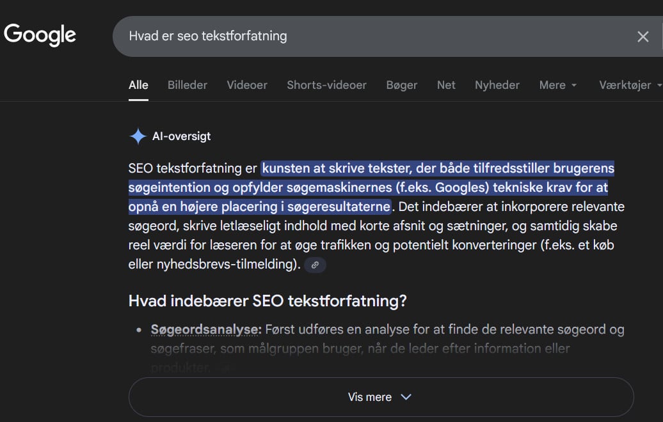
Task: Click the chain link icon after the AI summary
Action: coord(314,265)
